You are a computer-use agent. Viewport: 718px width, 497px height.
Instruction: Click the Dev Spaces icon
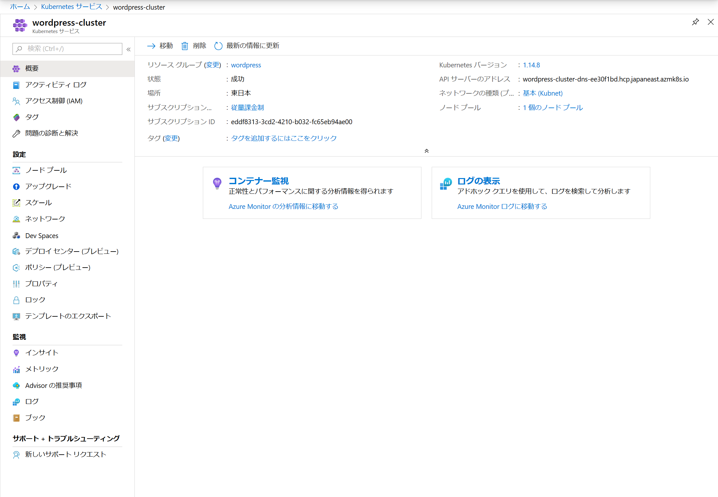(x=16, y=236)
